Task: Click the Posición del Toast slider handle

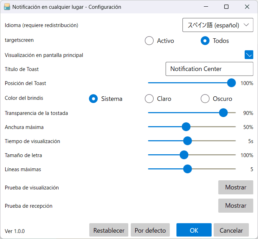Action: 231,83
